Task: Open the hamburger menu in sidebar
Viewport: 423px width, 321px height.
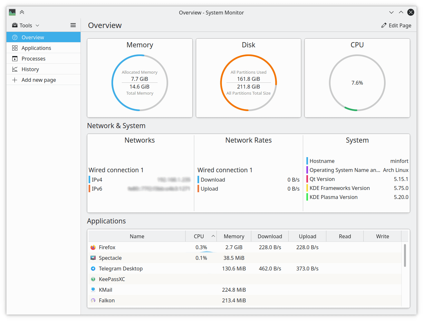Action: [73, 25]
